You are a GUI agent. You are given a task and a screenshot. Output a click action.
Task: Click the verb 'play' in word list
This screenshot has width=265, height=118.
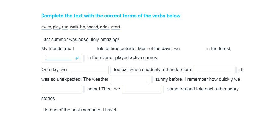[57, 27]
